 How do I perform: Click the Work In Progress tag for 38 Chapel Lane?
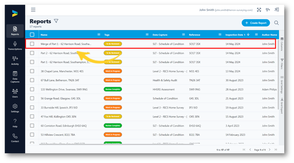pos(113,71)
